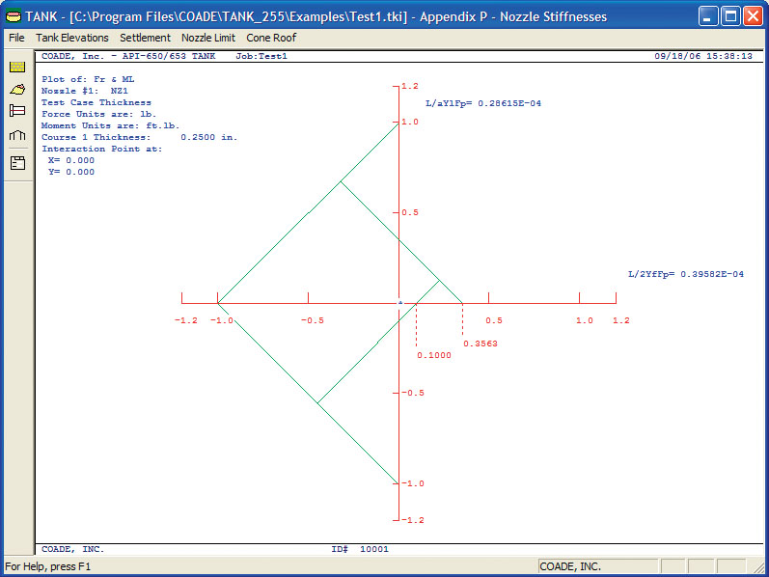Open the Cone Roof menu
Image resolution: width=769 pixels, height=577 pixels.
pyautogui.click(x=271, y=38)
